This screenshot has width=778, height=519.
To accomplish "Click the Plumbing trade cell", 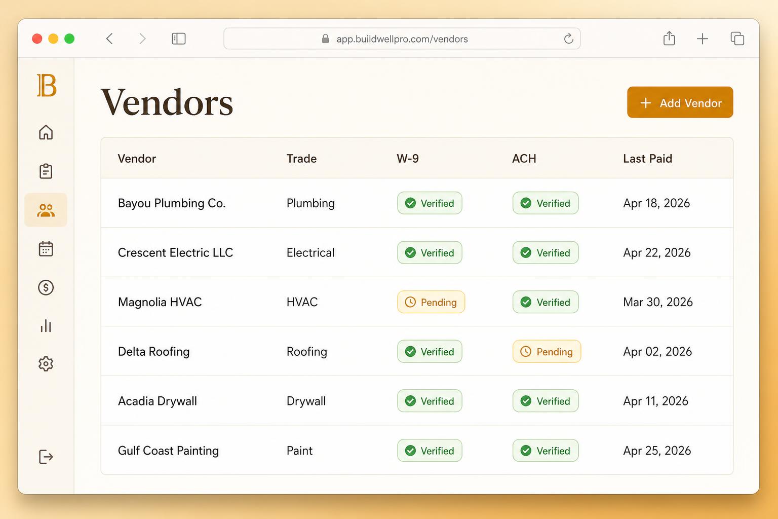I will [x=310, y=203].
